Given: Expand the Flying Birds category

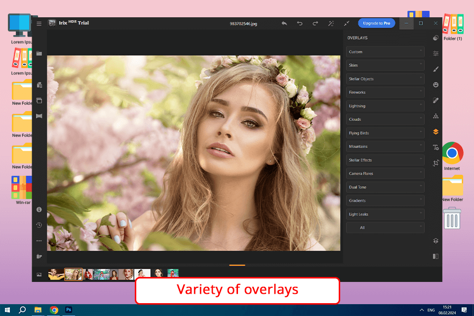Looking at the screenshot, I should coord(385,133).
